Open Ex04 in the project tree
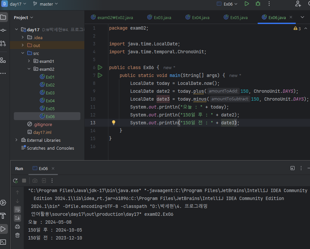The height and width of the screenshot is (249, 310). 47,101
